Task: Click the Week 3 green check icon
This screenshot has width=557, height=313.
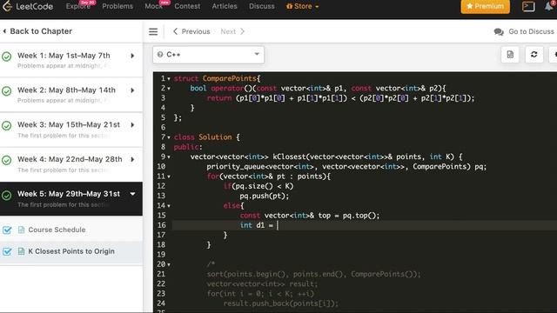Action: [7, 125]
